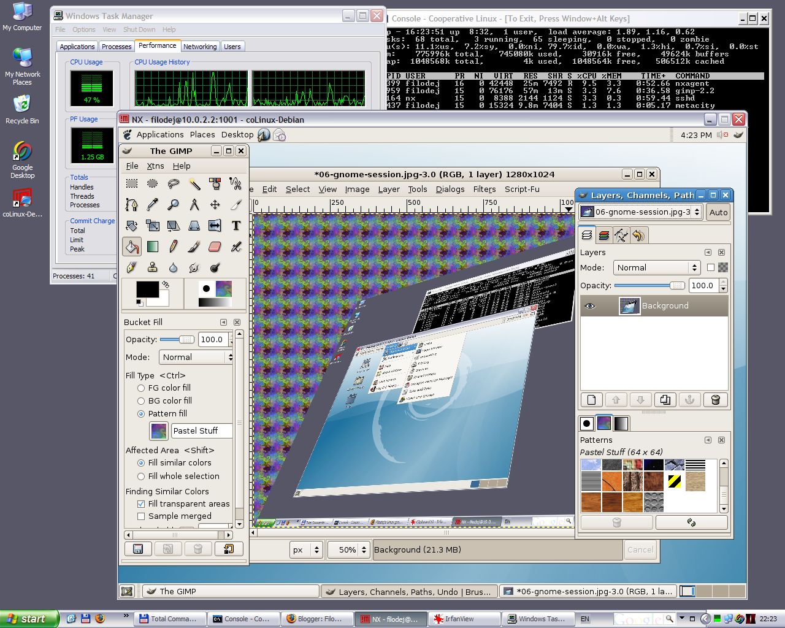Select Fill similar colors option
Screen dimensions: 785x628
coord(141,463)
